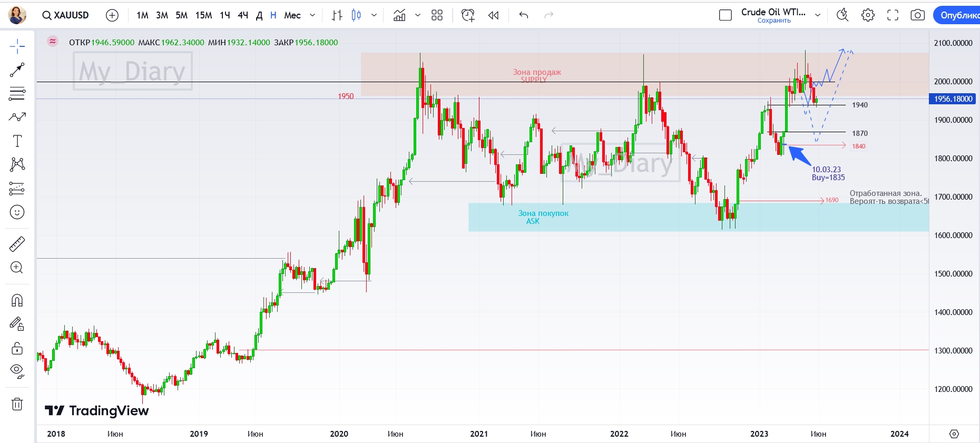Select the text annotation tool
The image size is (980, 443).
[17, 141]
